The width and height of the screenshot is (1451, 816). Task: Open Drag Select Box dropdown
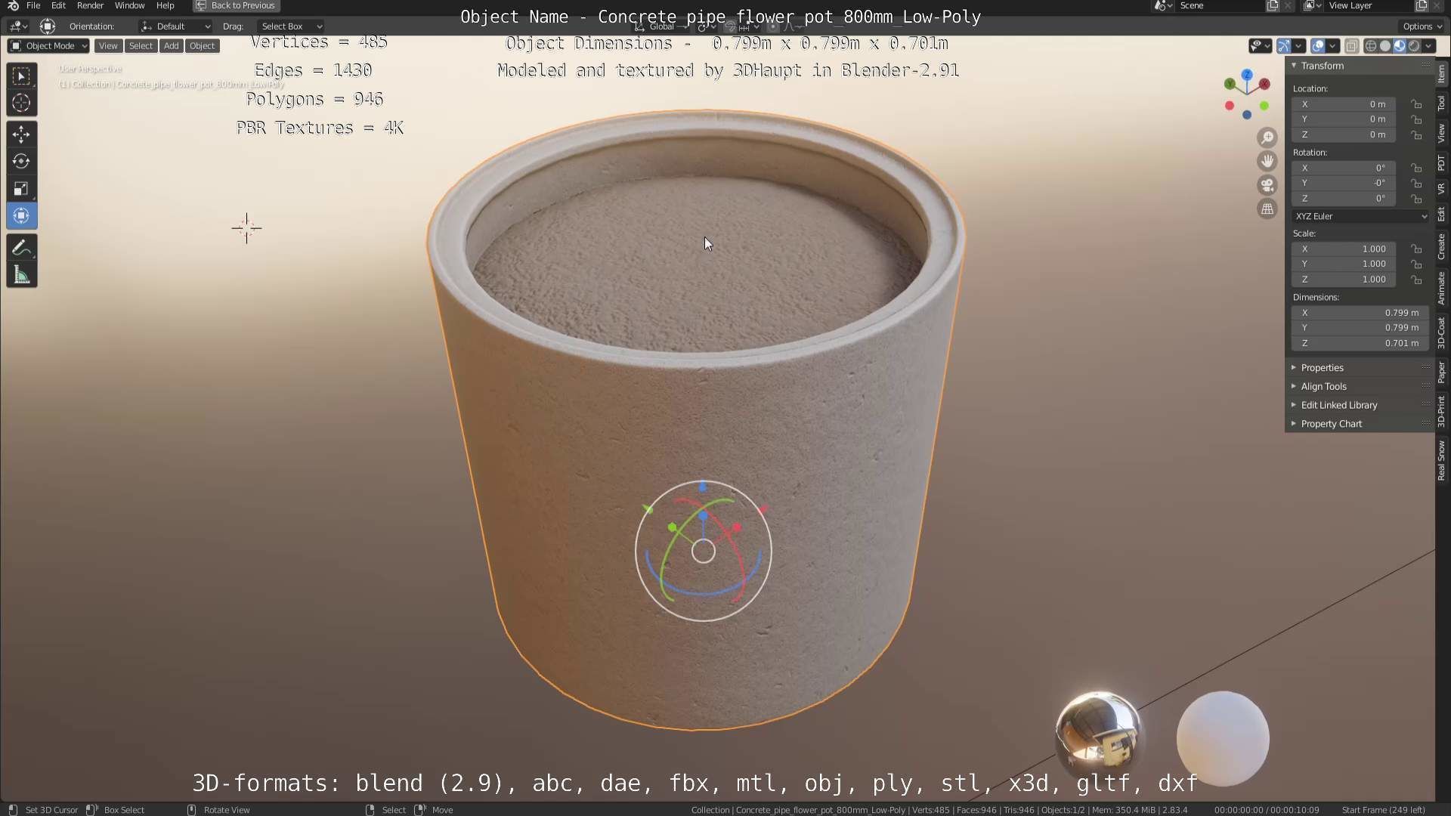[291, 26]
